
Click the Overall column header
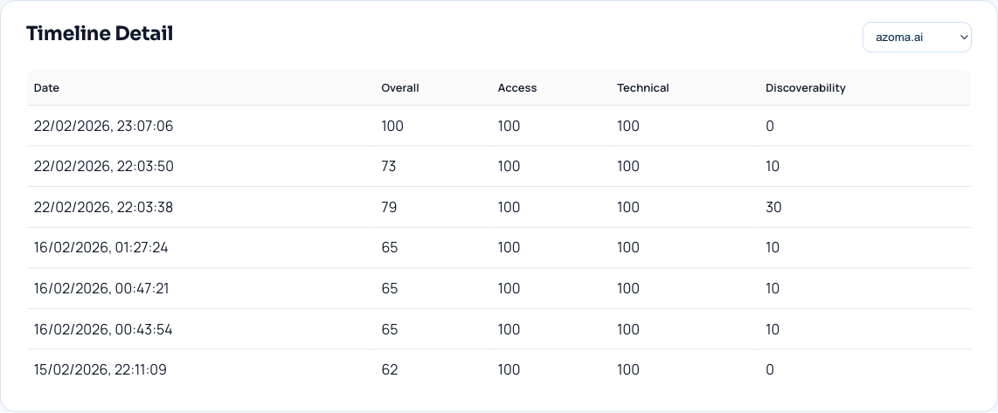pos(400,88)
